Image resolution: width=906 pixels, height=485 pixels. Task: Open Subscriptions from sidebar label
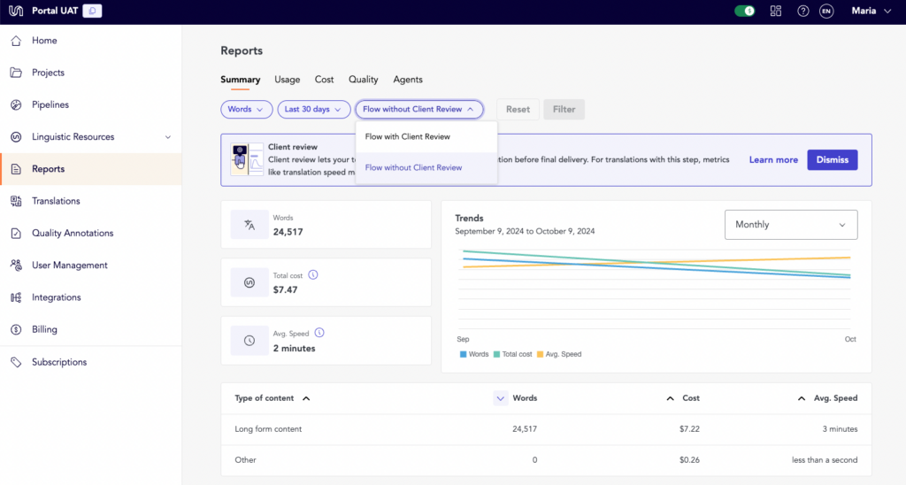[59, 362]
